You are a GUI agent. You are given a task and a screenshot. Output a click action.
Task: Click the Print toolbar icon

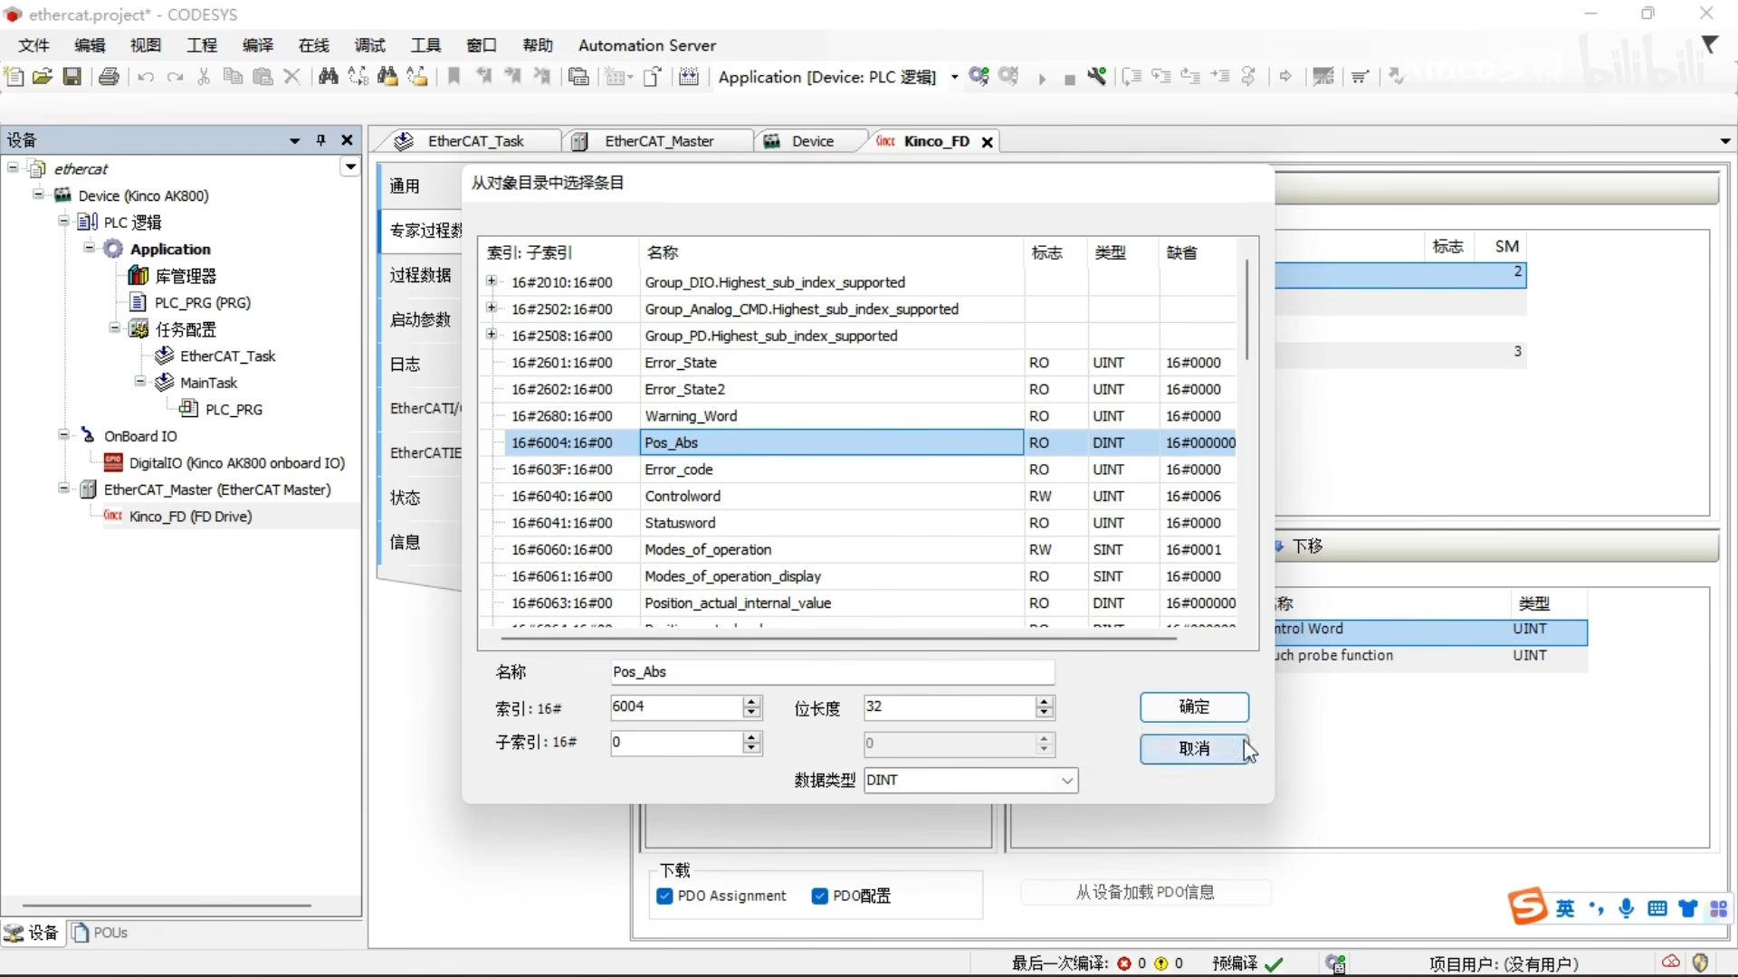[x=110, y=77]
